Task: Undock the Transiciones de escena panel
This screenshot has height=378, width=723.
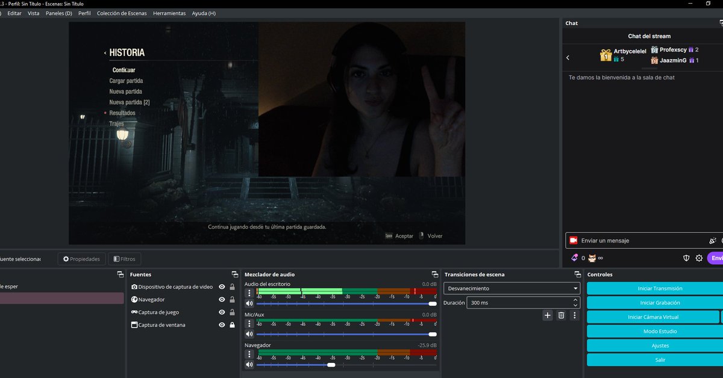Action: [577, 274]
